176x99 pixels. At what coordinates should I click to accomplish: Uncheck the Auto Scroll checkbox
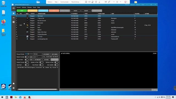click(x=62, y=53)
